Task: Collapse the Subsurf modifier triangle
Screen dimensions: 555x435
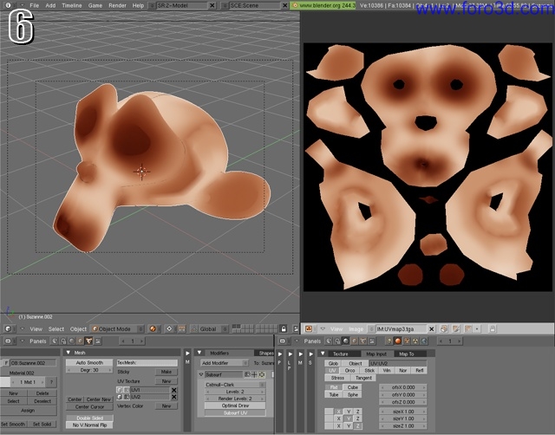Action: click(201, 374)
